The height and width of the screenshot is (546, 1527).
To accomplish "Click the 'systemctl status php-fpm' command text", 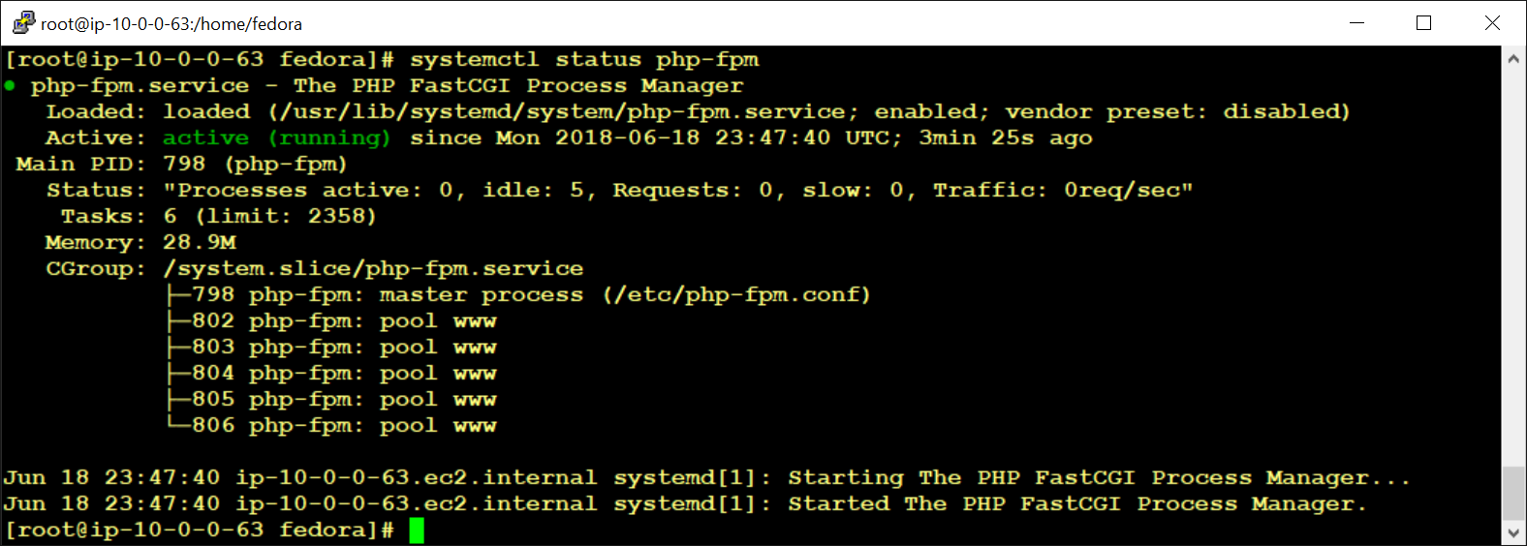I will click(584, 60).
